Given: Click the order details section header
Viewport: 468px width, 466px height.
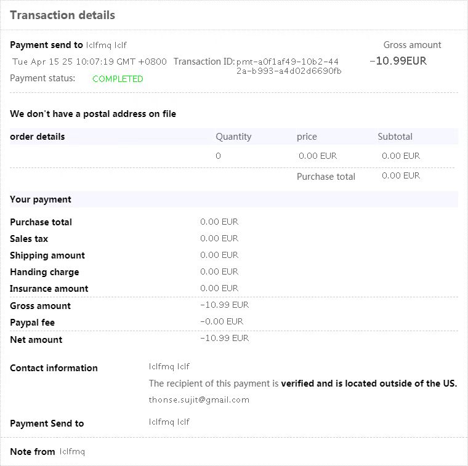Looking at the screenshot, I should (x=38, y=137).
